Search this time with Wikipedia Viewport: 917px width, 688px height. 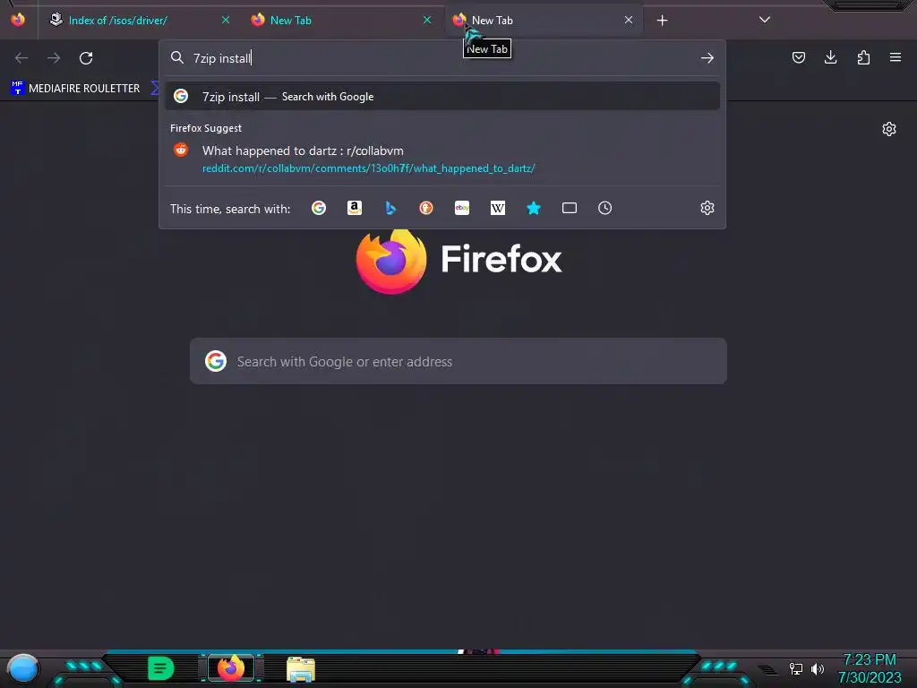498,208
